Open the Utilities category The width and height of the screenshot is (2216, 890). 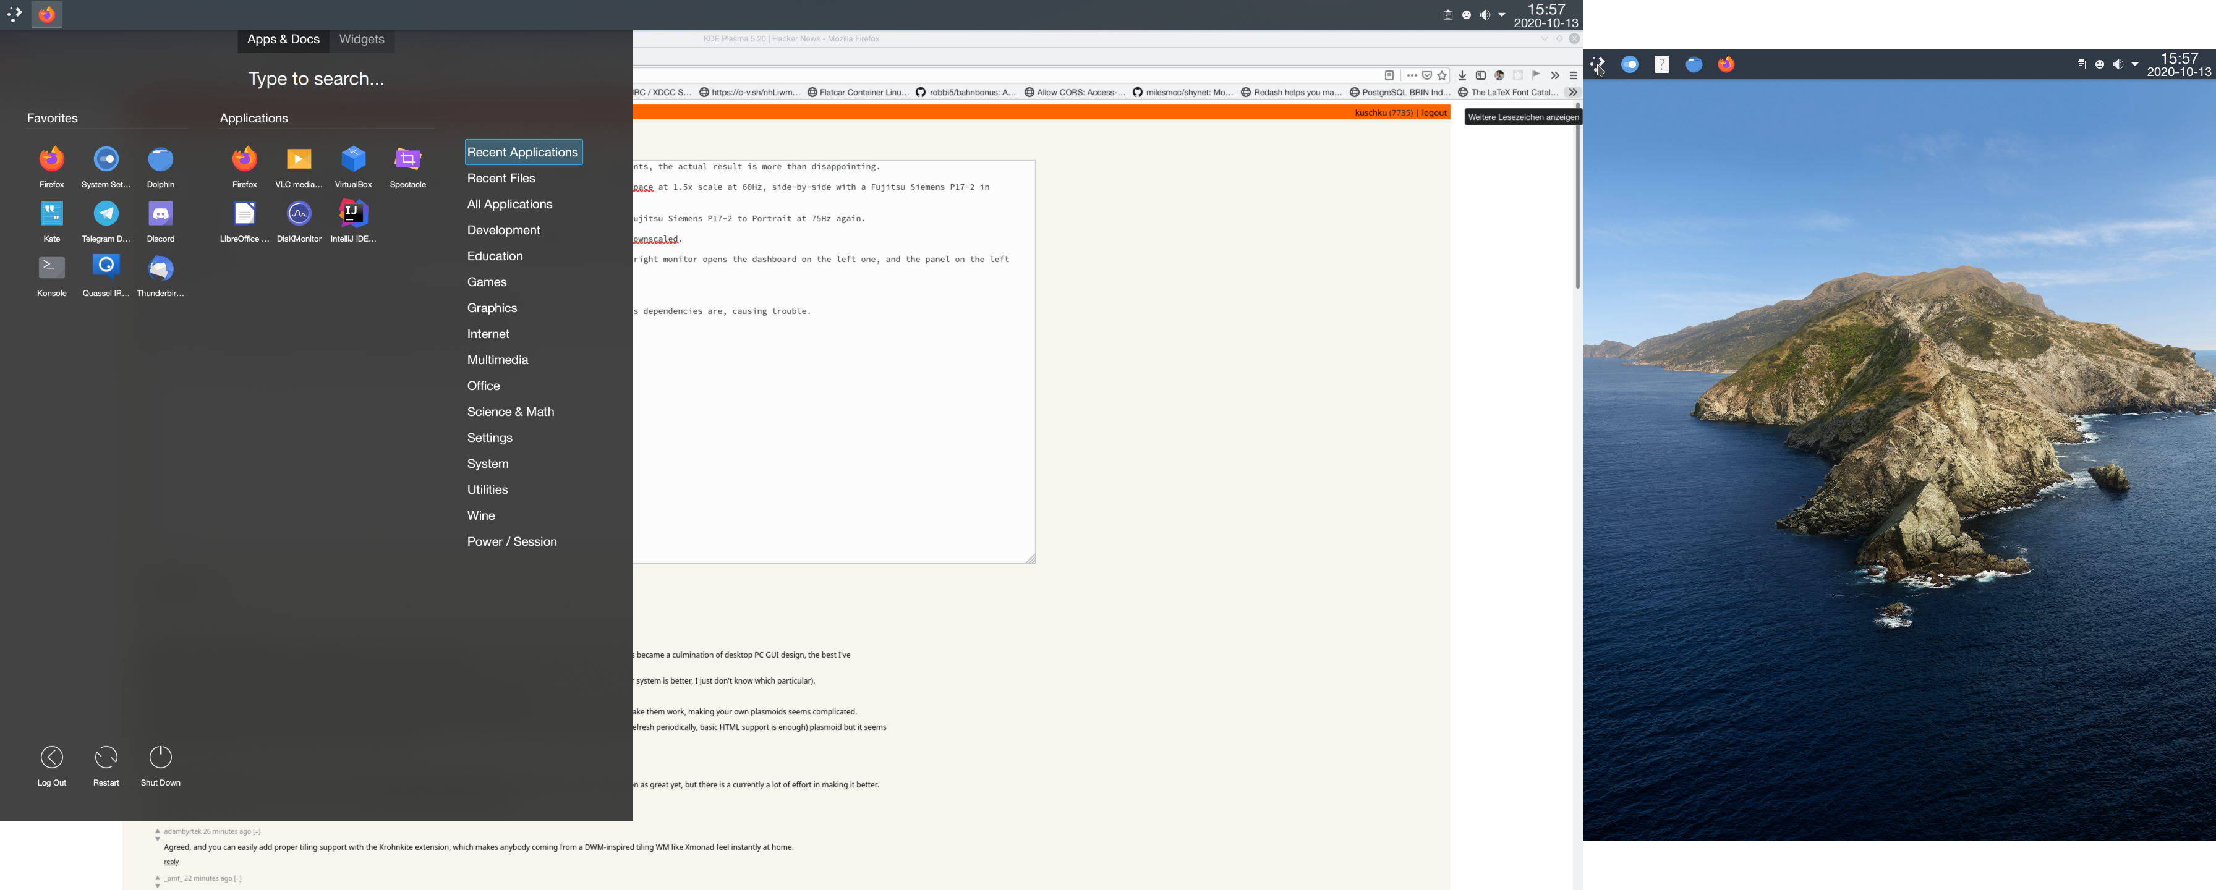coord(487,490)
